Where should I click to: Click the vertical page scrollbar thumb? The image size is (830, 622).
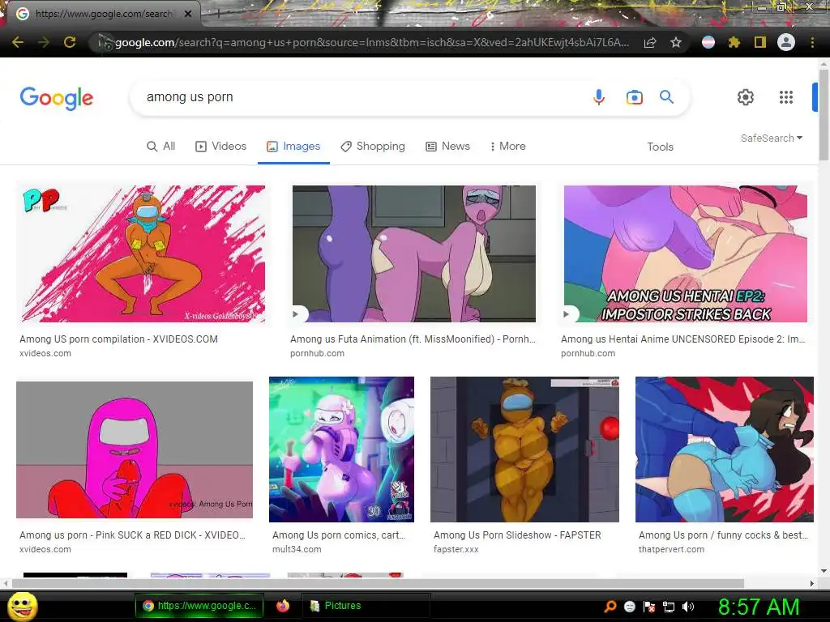[x=824, y=113]
